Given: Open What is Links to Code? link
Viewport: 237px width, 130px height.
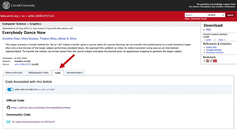Looking at the screenshot, I should 44,89.
